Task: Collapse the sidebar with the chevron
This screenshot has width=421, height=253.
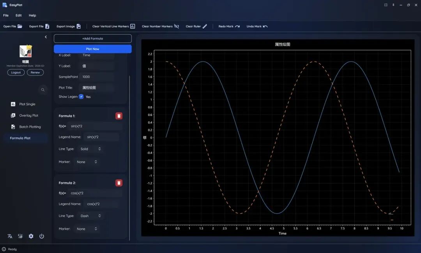Action: [46, 37]
